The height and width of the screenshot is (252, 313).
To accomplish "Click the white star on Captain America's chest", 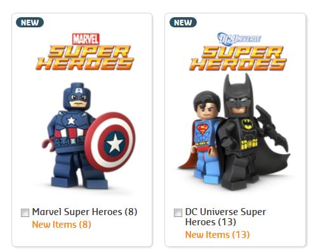I will [x=71, y=121].
